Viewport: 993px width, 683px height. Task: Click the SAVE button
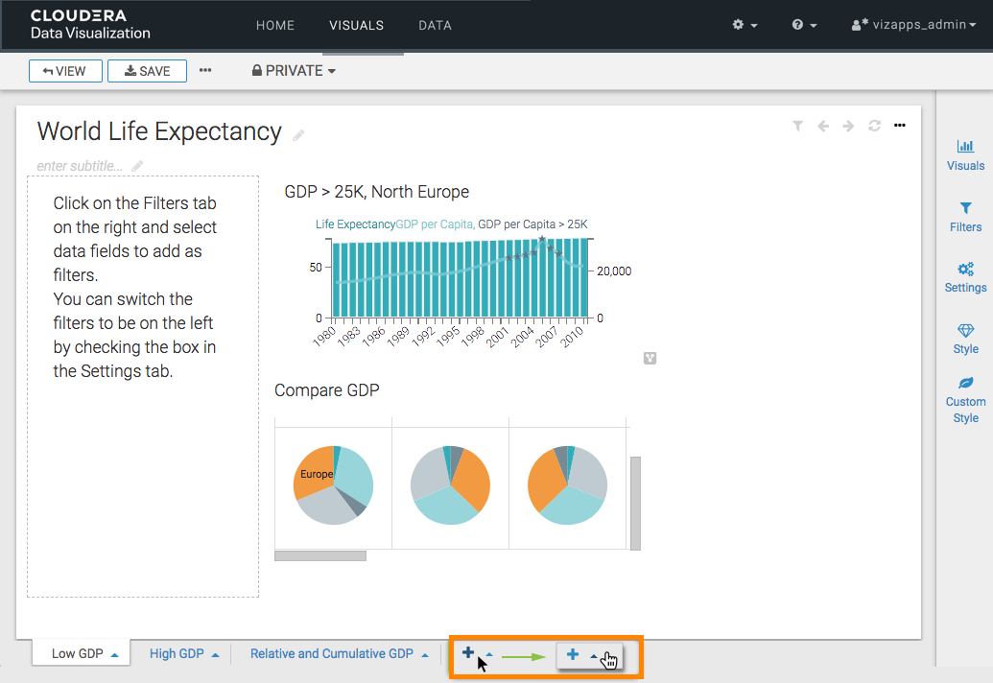[147, 71]
